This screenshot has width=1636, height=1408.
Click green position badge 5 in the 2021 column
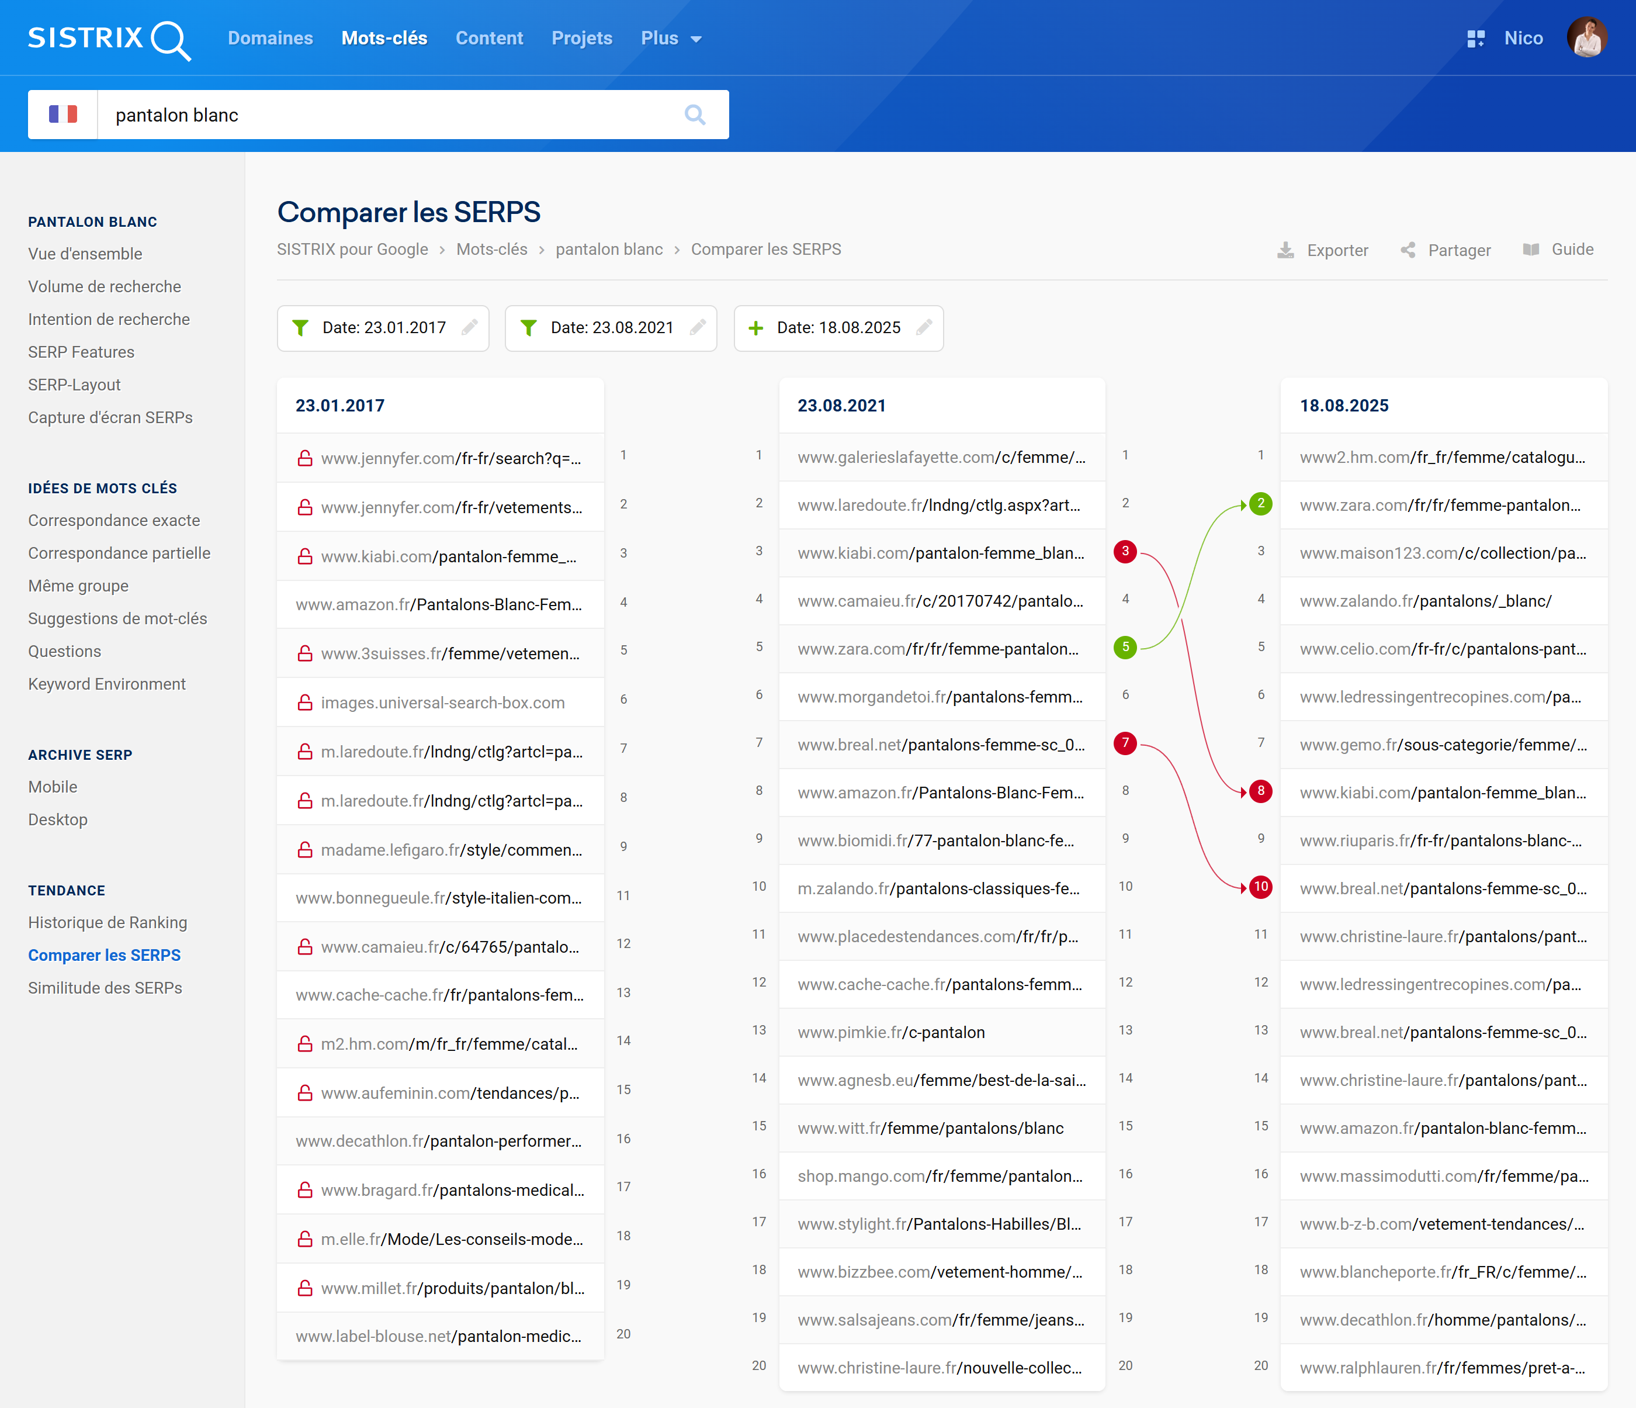point(1125,648)
